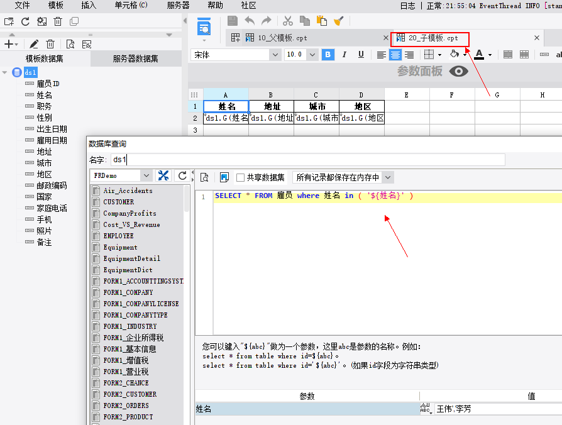562x425 pixels.
Task: Switch to 服务器数据集 panel tab
Action: click(136, 59)
